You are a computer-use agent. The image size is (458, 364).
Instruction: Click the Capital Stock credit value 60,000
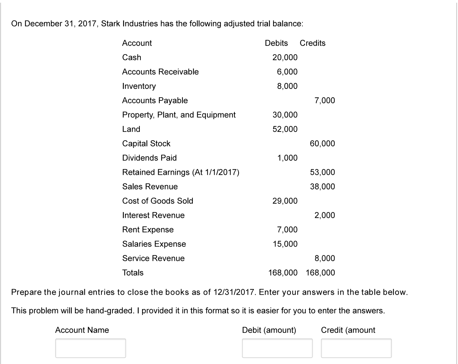click(x=322, y=143)
